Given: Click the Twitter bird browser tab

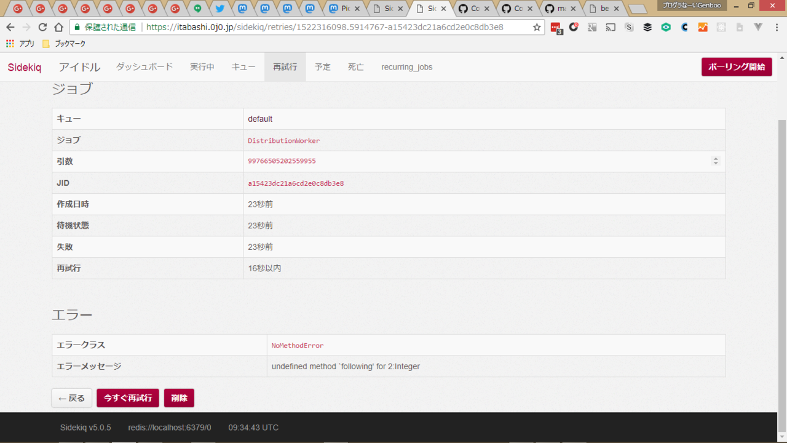Looking at the screenshot, I should click(x=219, y=9).
